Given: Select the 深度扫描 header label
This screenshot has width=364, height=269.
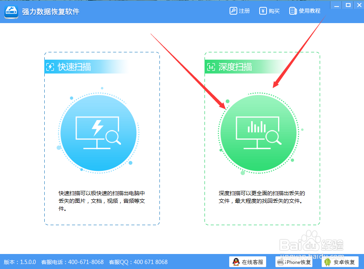Looking at the screenshot, I should 235,67.
